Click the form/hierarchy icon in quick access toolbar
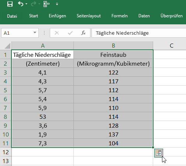 pyautogui.click(x=46, y=4)
